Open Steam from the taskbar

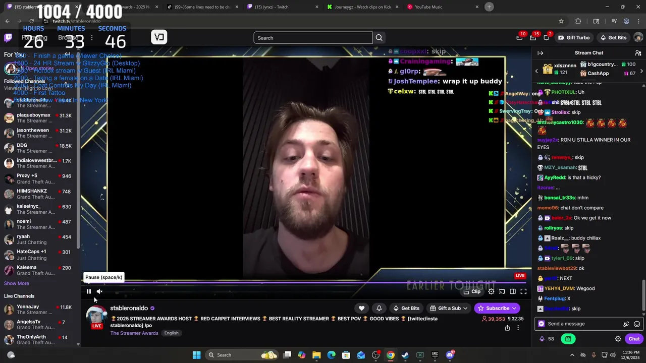[x=405, y=355]
